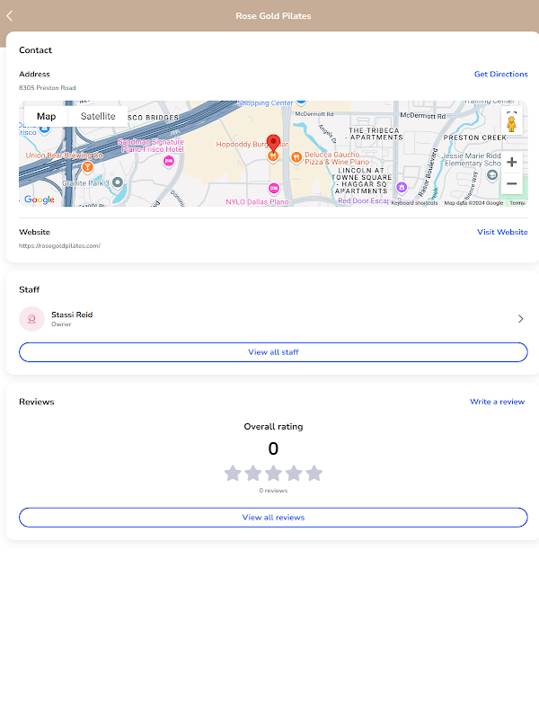The height and width of the screenshot is (719, 539).
Task: Click the 8305 Preston Road address text
Action: [48, 87]
